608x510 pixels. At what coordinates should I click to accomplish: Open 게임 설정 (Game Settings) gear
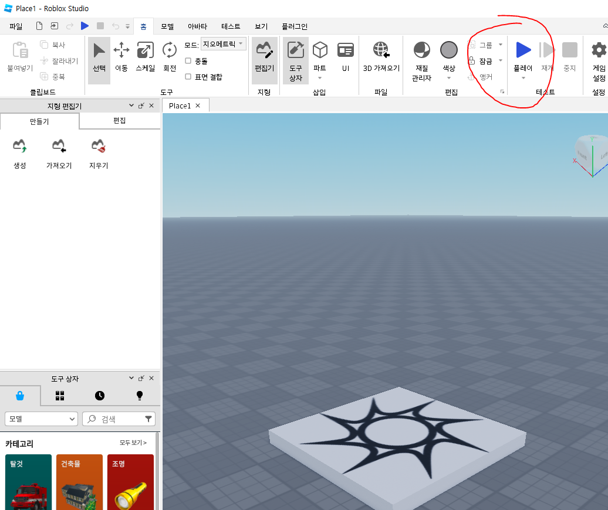click(599, 61)
